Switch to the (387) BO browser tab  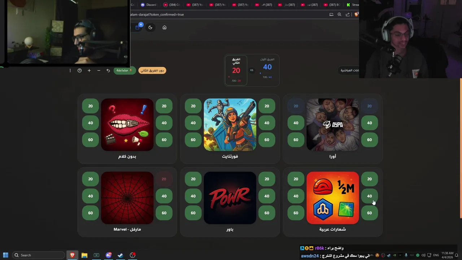point(332,5)
